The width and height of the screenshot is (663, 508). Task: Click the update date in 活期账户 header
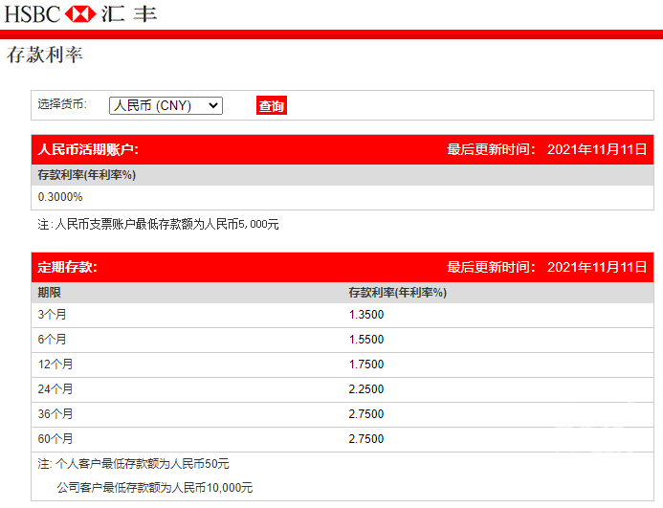tap(597, 150)
